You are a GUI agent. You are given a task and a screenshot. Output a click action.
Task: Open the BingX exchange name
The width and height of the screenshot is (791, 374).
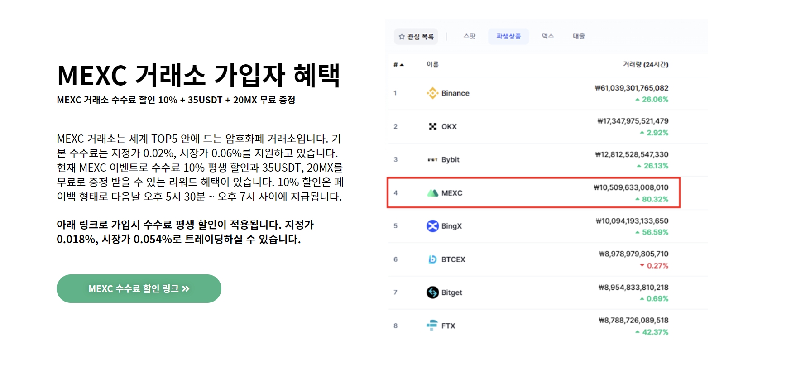[x=452, y=226]
